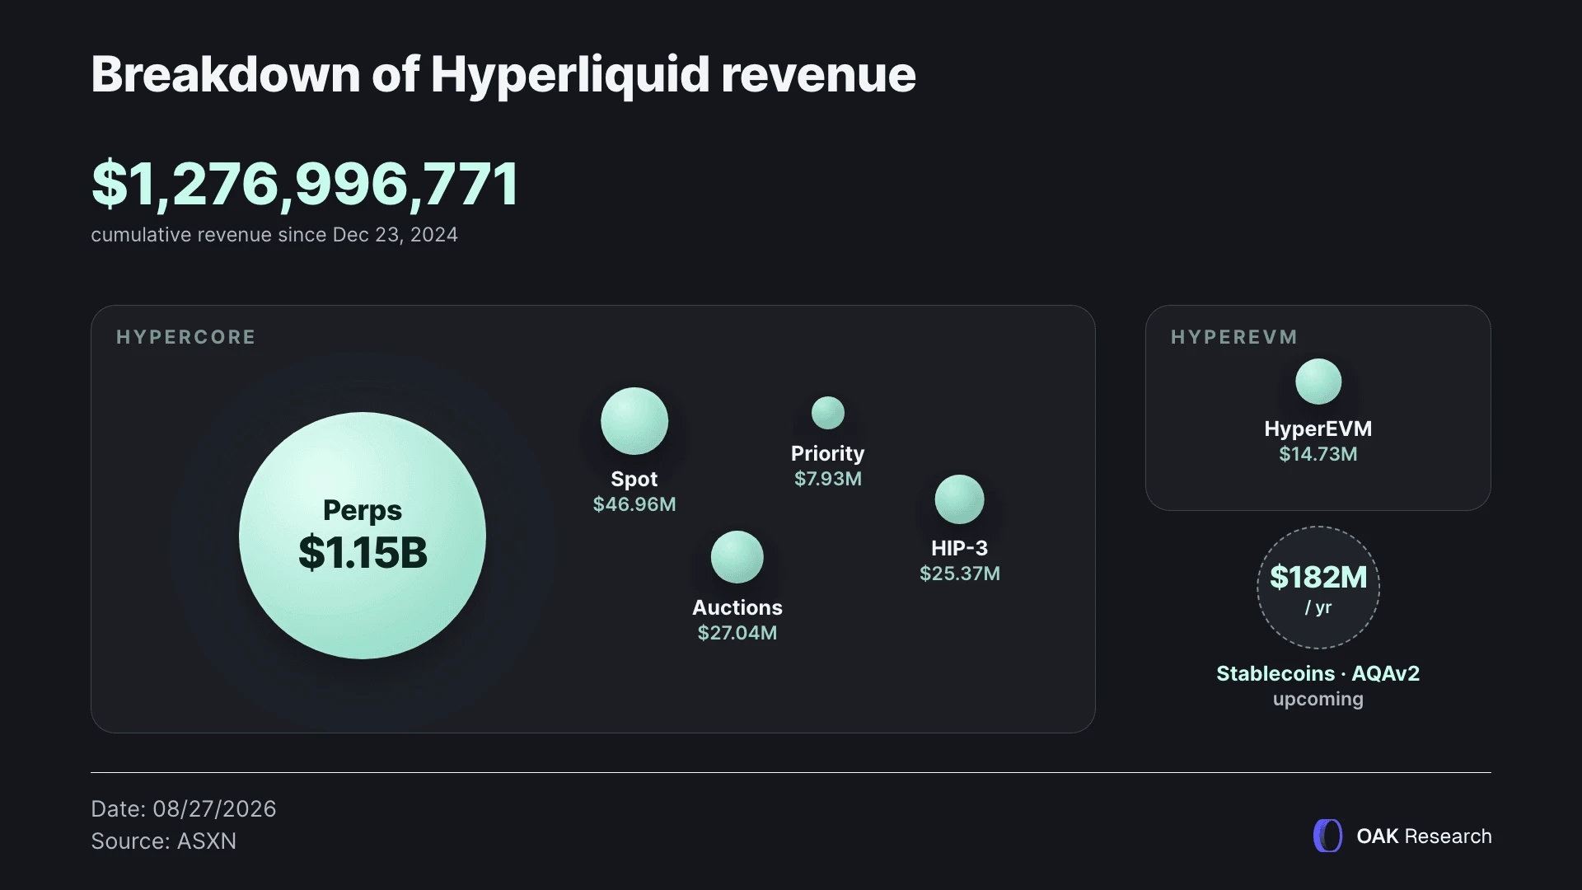Screen dimensions: 1582x890
Task: Click the Auctions label text
Action: [x=737, y=607]
